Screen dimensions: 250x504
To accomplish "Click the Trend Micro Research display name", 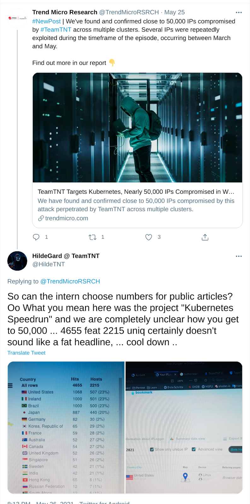I will [65, 12].
